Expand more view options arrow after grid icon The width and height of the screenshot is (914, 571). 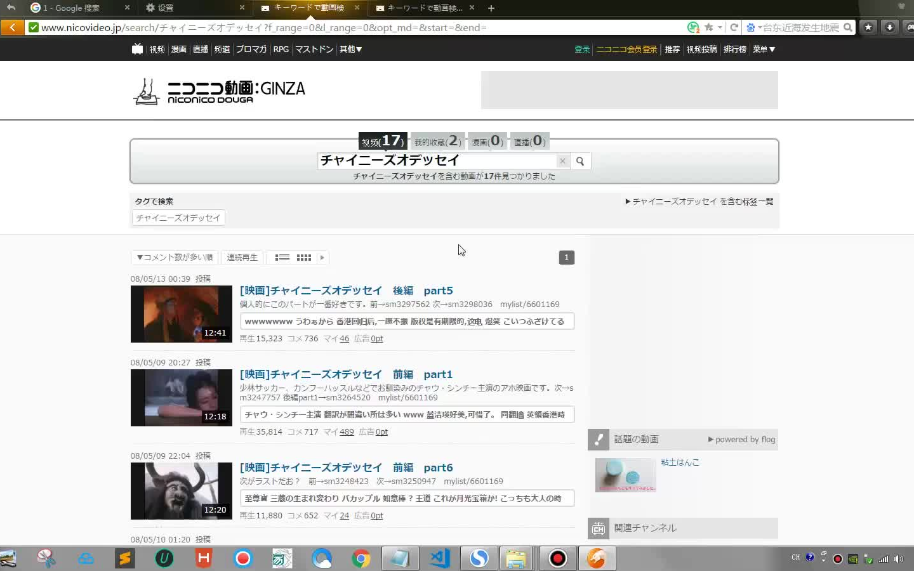322,258
